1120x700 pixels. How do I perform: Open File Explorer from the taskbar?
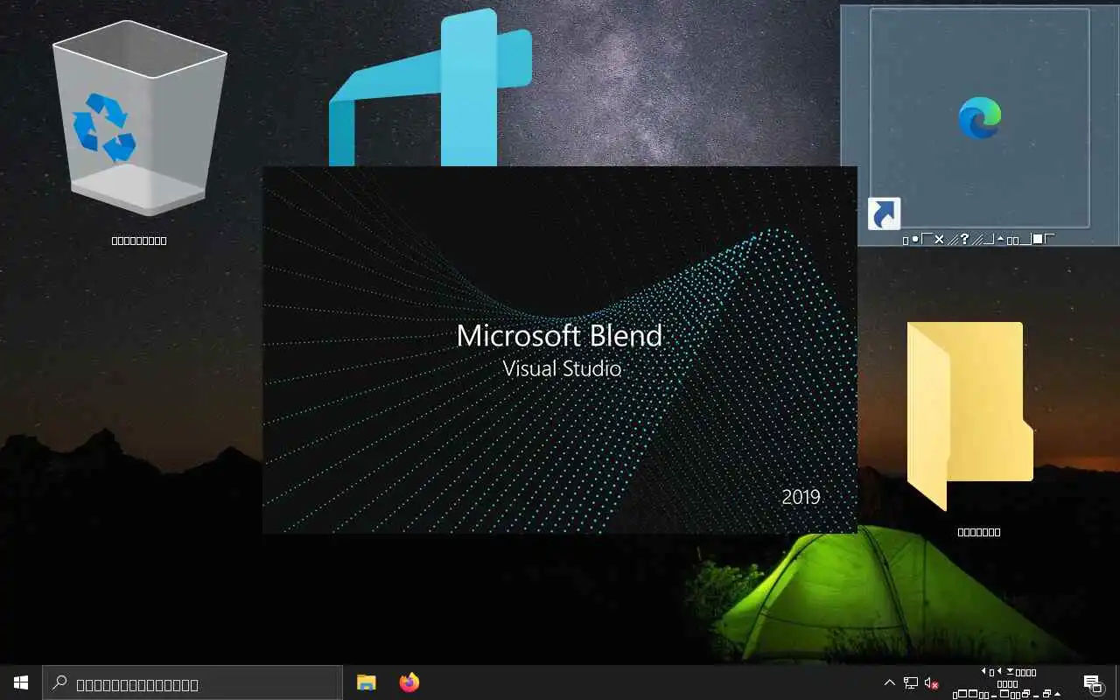(367, 682)
